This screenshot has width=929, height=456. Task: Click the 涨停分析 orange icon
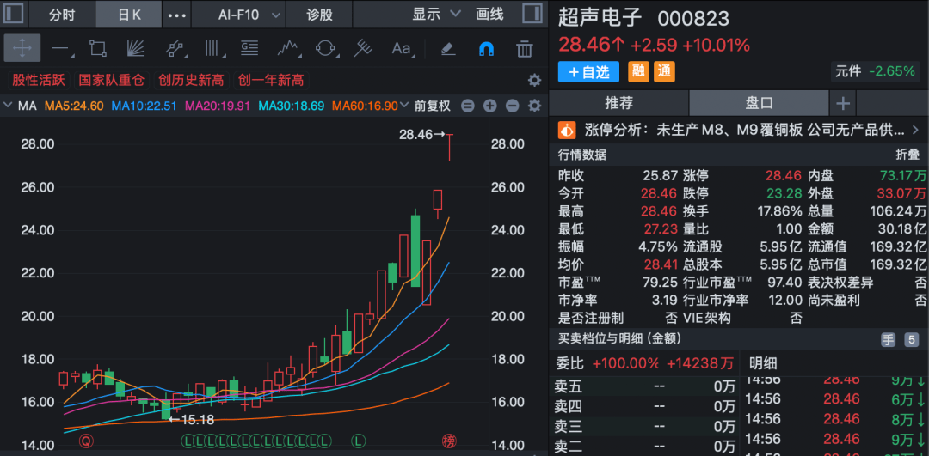[x=568, y=129]
